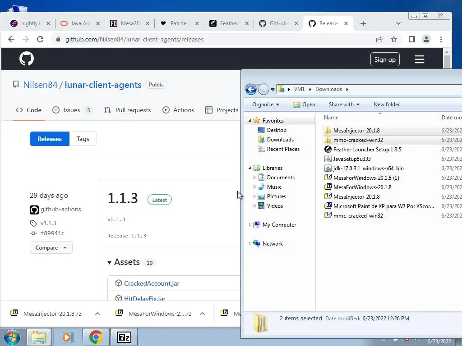Open the Issues repository tab
The height and width of the screenshot is (346, 462).
pyautogui.click(x=72, y=110)
